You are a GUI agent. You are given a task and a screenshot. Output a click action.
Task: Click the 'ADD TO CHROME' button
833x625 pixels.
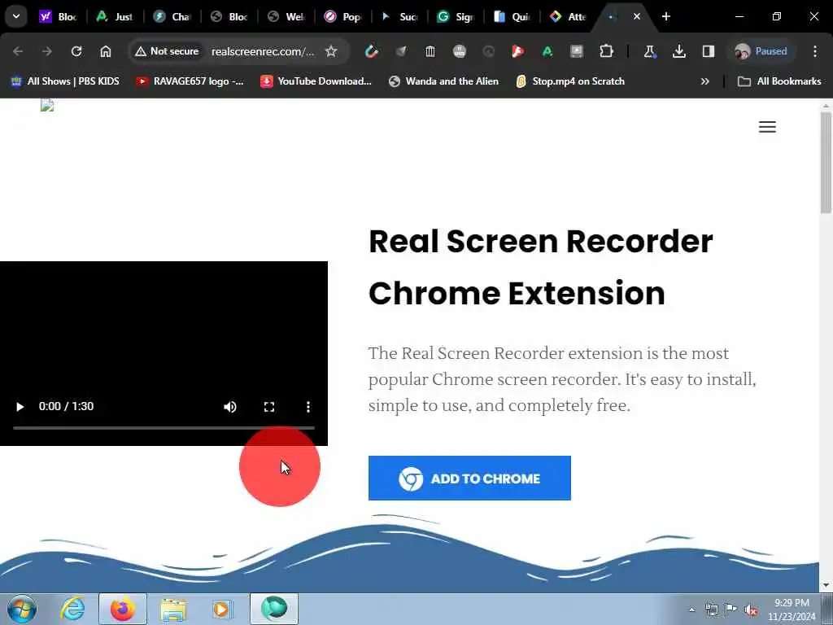(469, 478)
